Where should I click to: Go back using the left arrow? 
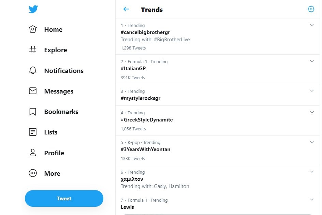coord(126,9)
